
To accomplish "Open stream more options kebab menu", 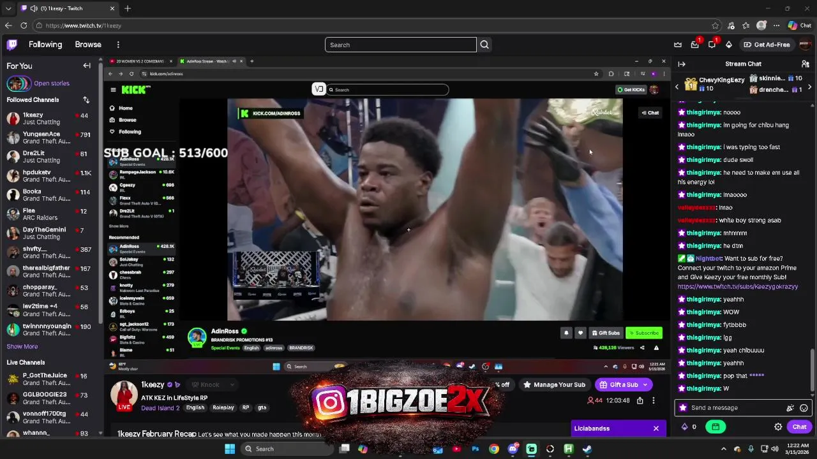I will (x=654, y=400).
